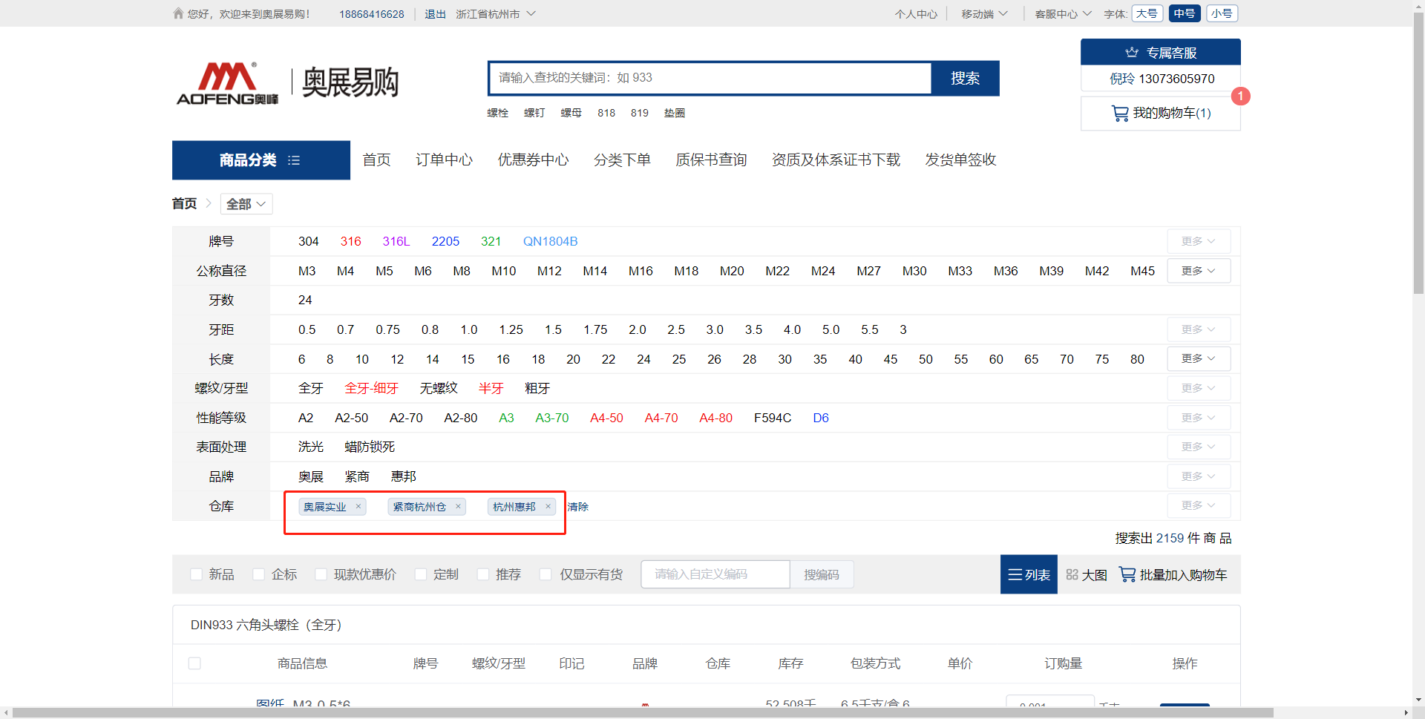Click the 螺栓 hot keyword
This screenshot has height=719, width=1425.
[497, 113]
